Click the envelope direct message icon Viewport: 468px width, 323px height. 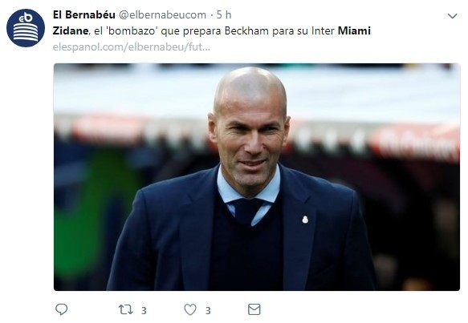point(254,309)
